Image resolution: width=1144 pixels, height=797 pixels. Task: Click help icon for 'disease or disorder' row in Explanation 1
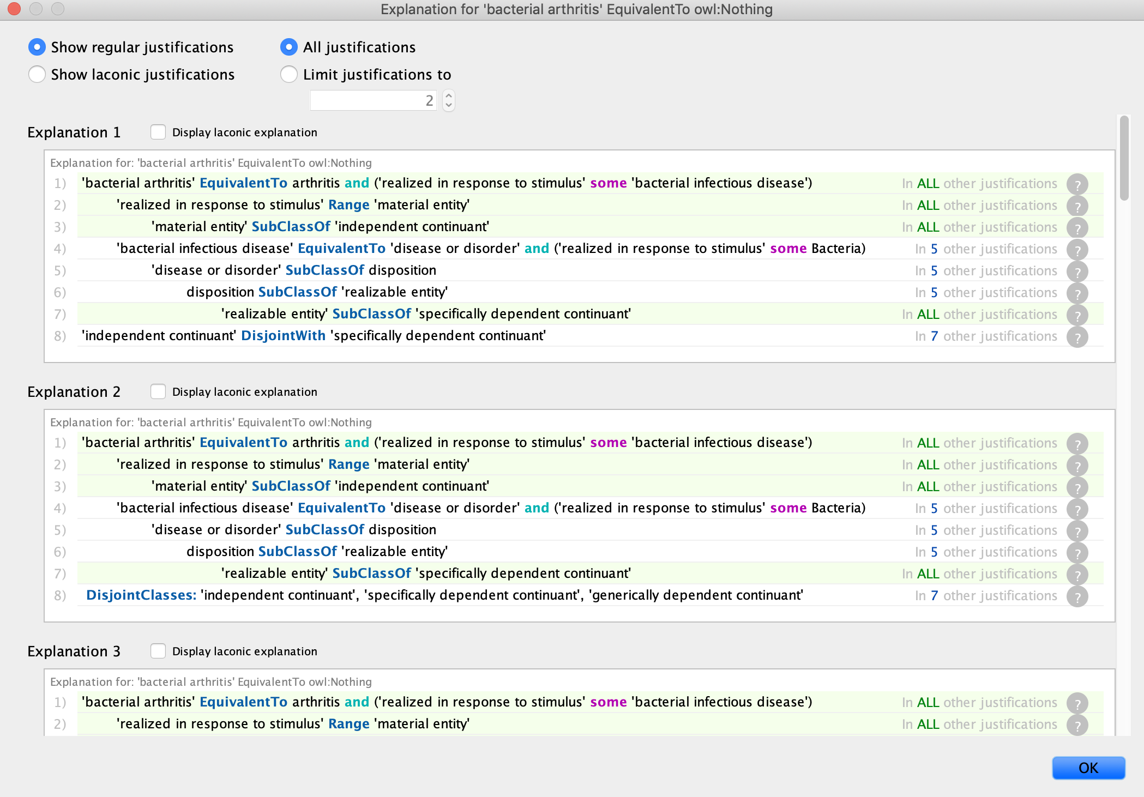(x=1077, y=271)
